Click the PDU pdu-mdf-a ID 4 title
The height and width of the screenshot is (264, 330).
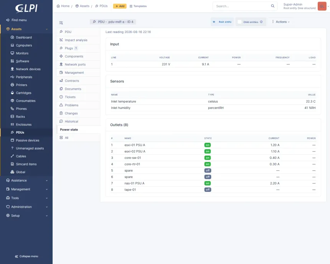click(x=113, y=22)
